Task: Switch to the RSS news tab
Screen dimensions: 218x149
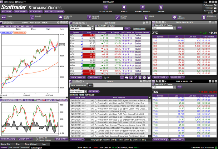Action: point(91,85)
